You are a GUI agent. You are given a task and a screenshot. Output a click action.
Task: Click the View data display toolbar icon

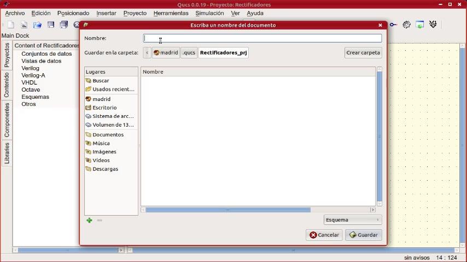click(420, 25)
